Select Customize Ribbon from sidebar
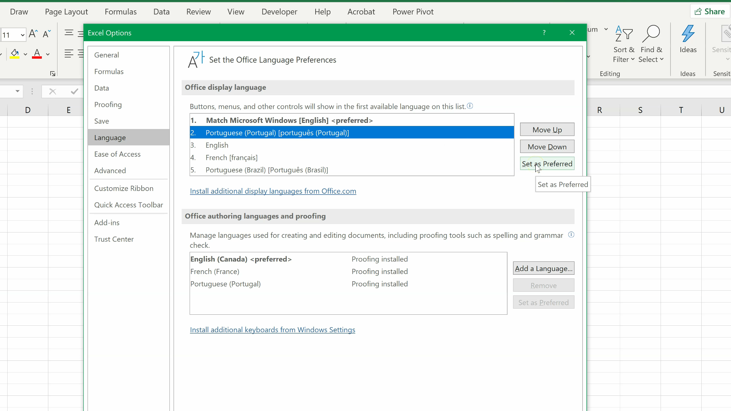Viewport: 731px width, 411px height. [123, 188]
